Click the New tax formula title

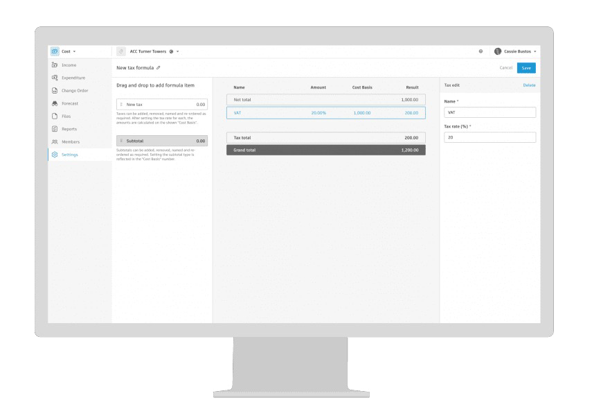tap(135, 68)
